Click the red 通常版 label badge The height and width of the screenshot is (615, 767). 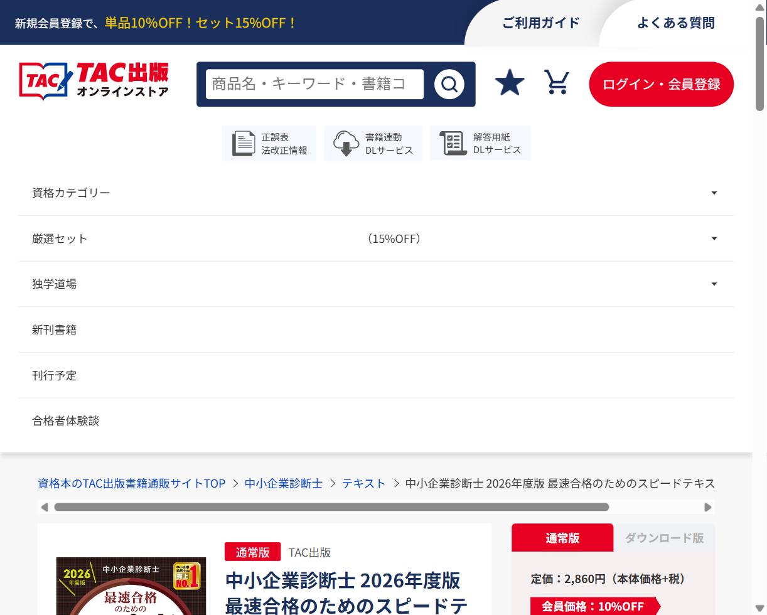pos(252,552)
